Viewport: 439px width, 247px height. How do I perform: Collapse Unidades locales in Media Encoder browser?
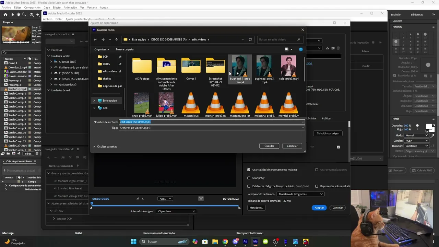[48, 56]
